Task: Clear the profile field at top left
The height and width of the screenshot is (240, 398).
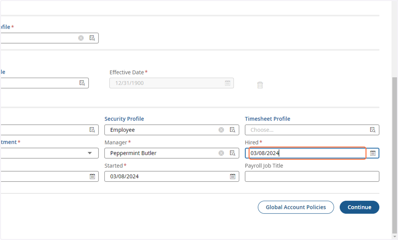Action: tap(81, 38)
